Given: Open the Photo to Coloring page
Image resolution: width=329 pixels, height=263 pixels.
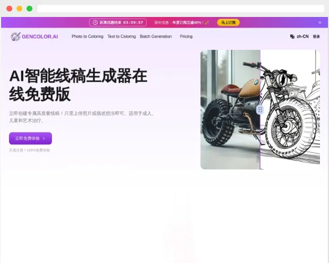Looking at the screenshot, I should pyautogui.click(x=87, y=37).
